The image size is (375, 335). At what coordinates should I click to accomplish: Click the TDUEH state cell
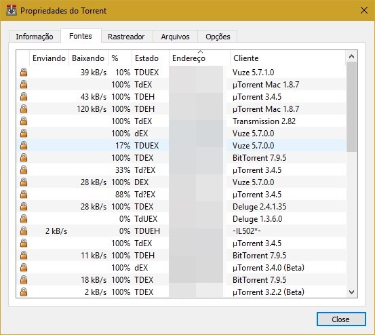(x=147, y=231)
